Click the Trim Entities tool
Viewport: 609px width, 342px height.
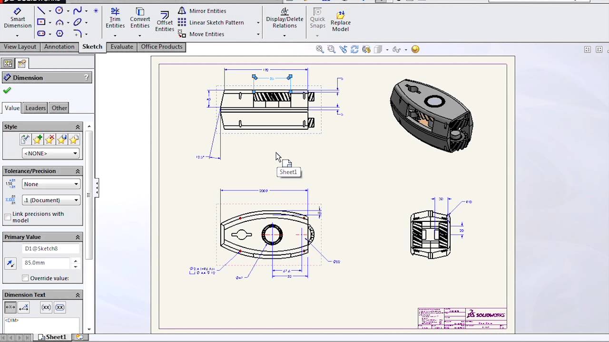coord(115,19)
